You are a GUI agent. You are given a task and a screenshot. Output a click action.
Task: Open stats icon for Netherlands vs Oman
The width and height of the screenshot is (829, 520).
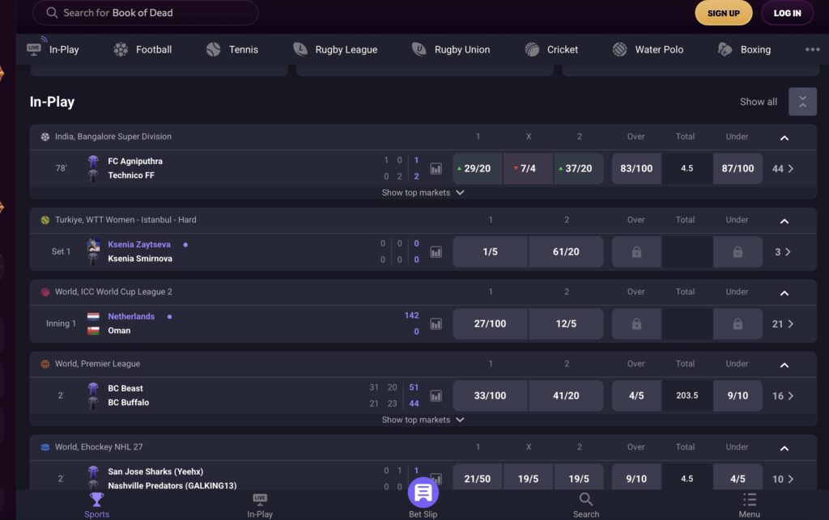(436, 324)
